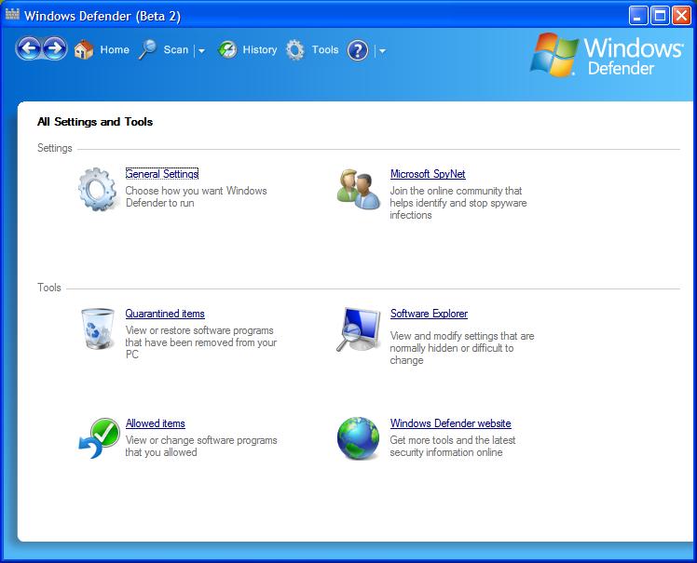Open the General Settings link

[162, 174]
